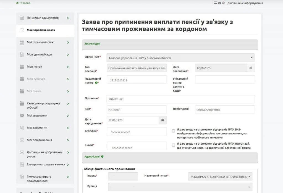
Task: Tick the email information consent checkbox
Action: click(173, 145)
